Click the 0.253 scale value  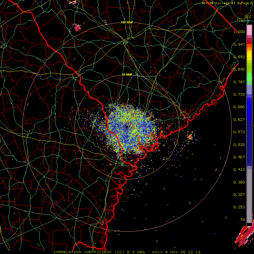click(239, 207)
